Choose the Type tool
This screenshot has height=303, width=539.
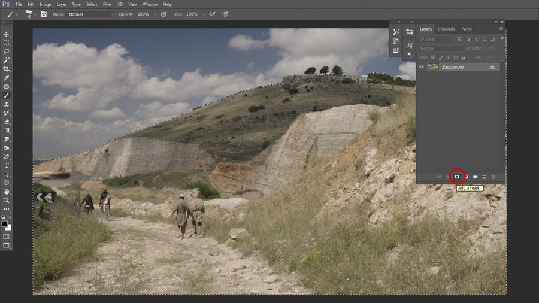(7, 165)
